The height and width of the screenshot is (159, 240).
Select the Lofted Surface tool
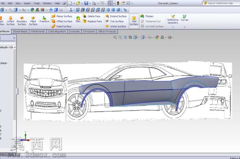(10, 21)
